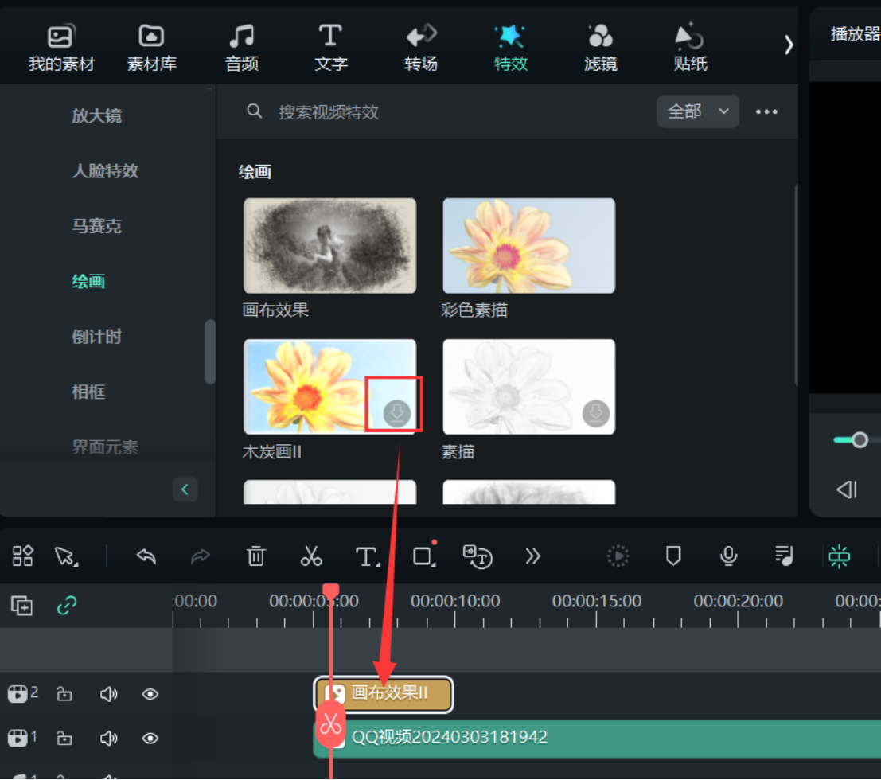Viewport: 881px width, 780px height.
Task: Expand more top tabs with right chevron
Action: pyautogui.click(x=789, y=45)
